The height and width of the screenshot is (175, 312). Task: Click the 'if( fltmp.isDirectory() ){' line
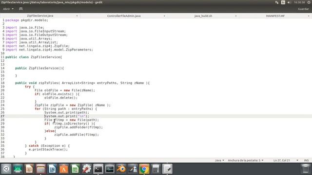click(x=70, y=123)
